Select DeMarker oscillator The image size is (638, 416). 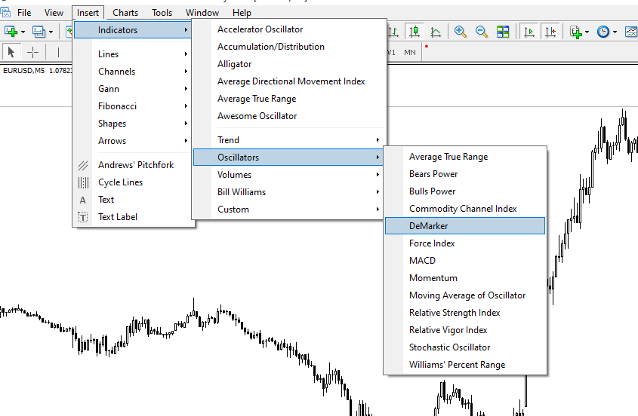pos(464,226)
